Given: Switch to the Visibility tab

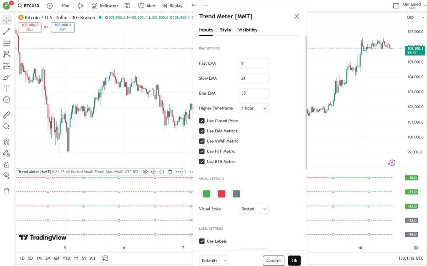Looking at the screenshot, I should coord(248,30).
